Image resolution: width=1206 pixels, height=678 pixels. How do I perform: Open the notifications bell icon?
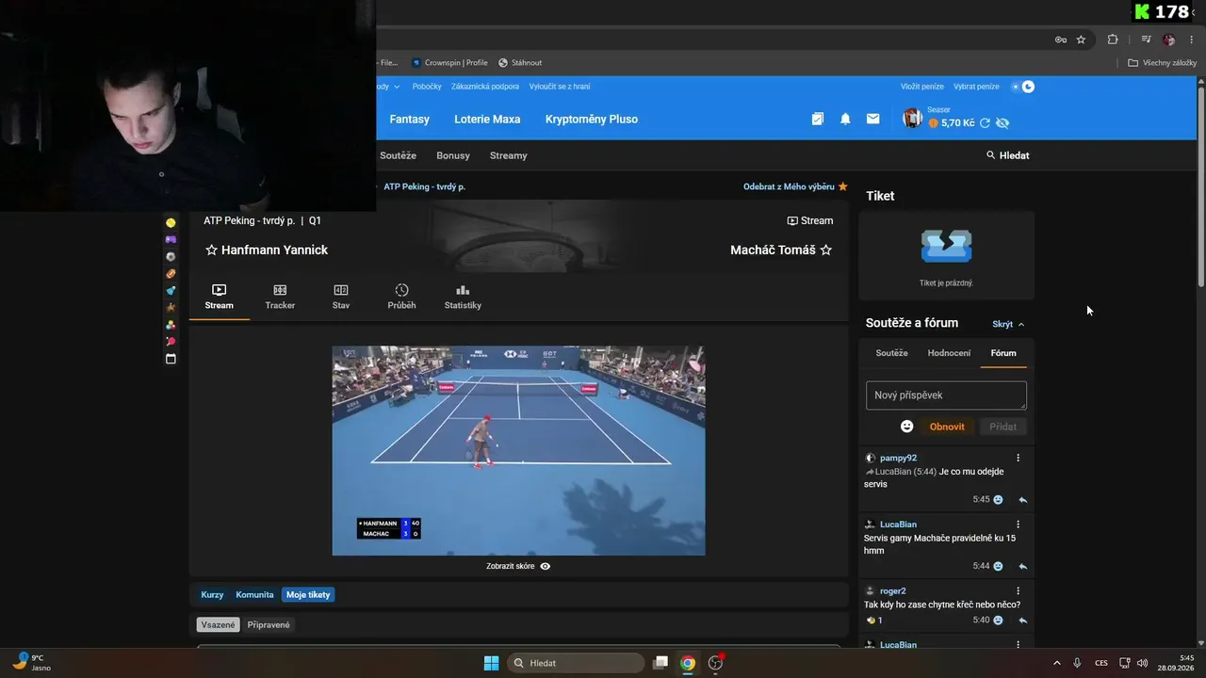845,119
